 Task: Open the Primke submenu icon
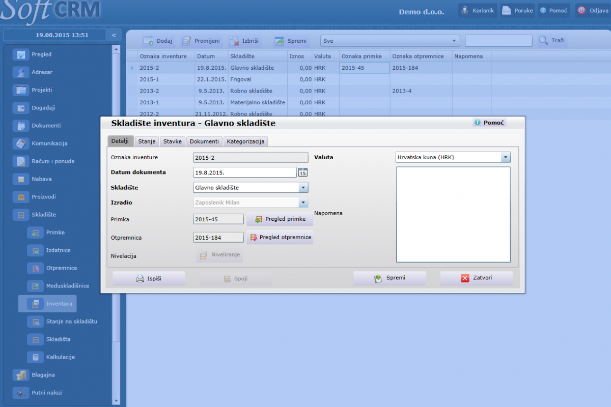(35, 232)
